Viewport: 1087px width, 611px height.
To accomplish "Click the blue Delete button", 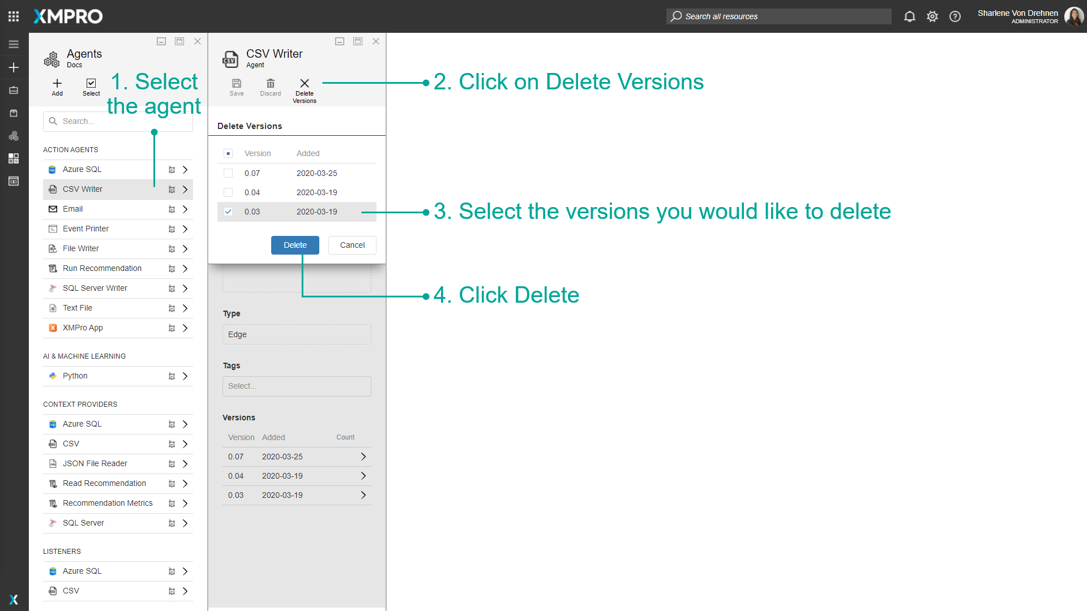I will coord(295,245).
